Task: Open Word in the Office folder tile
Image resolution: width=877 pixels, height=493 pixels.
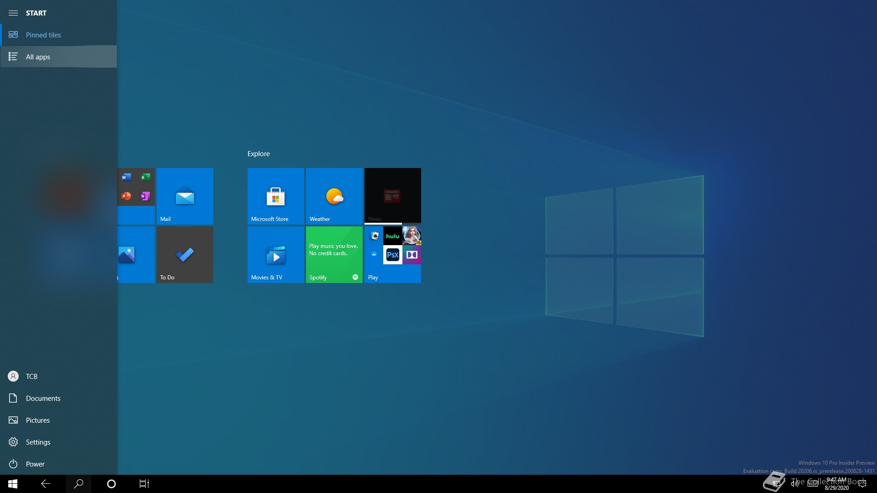Action: (127, 177)
